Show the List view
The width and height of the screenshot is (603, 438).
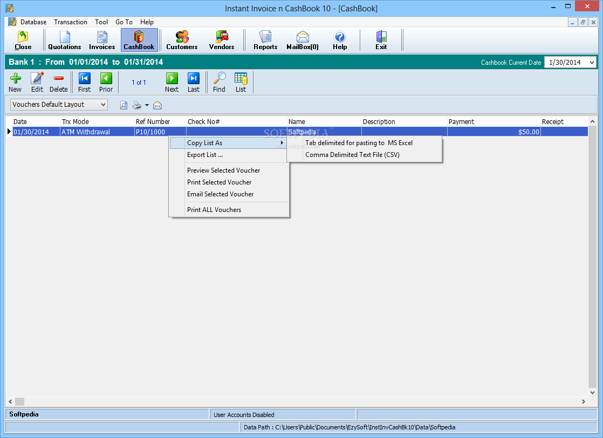[241, 83]
